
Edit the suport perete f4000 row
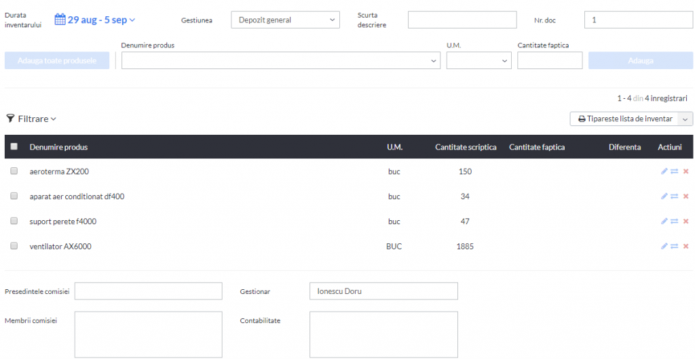[x=664, y=221]
